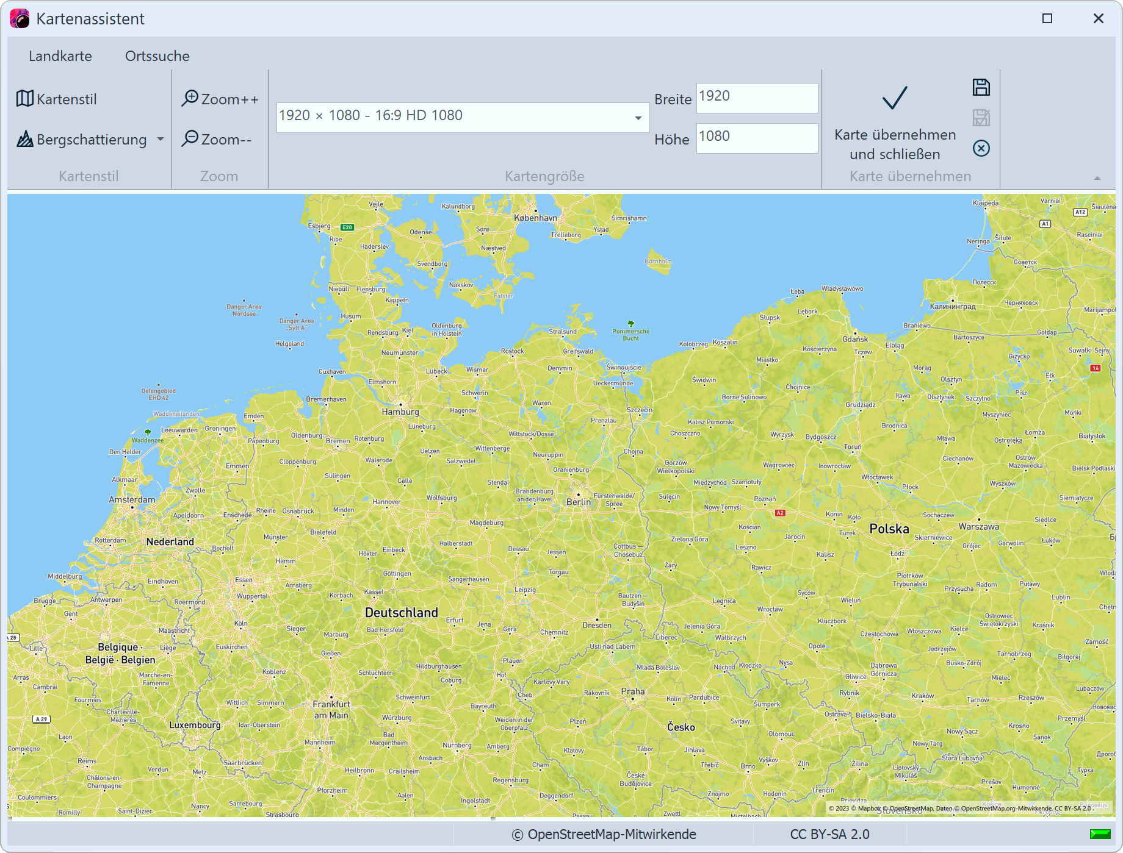1123x853 pixels.
Task: Click inside the Höhe height field
Action: click(757, 138)
